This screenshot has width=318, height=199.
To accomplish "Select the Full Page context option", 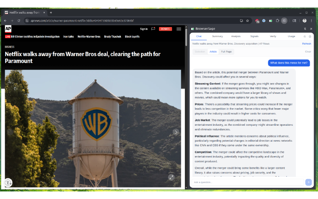I will point(227,52).
